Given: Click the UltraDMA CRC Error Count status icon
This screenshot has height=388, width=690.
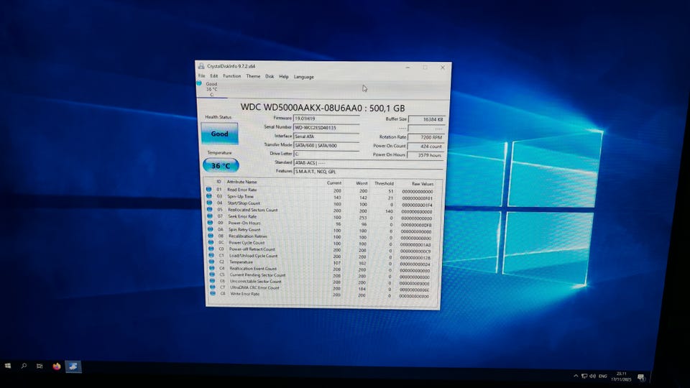Looking at the screenshot, I should tap(213, 287).
